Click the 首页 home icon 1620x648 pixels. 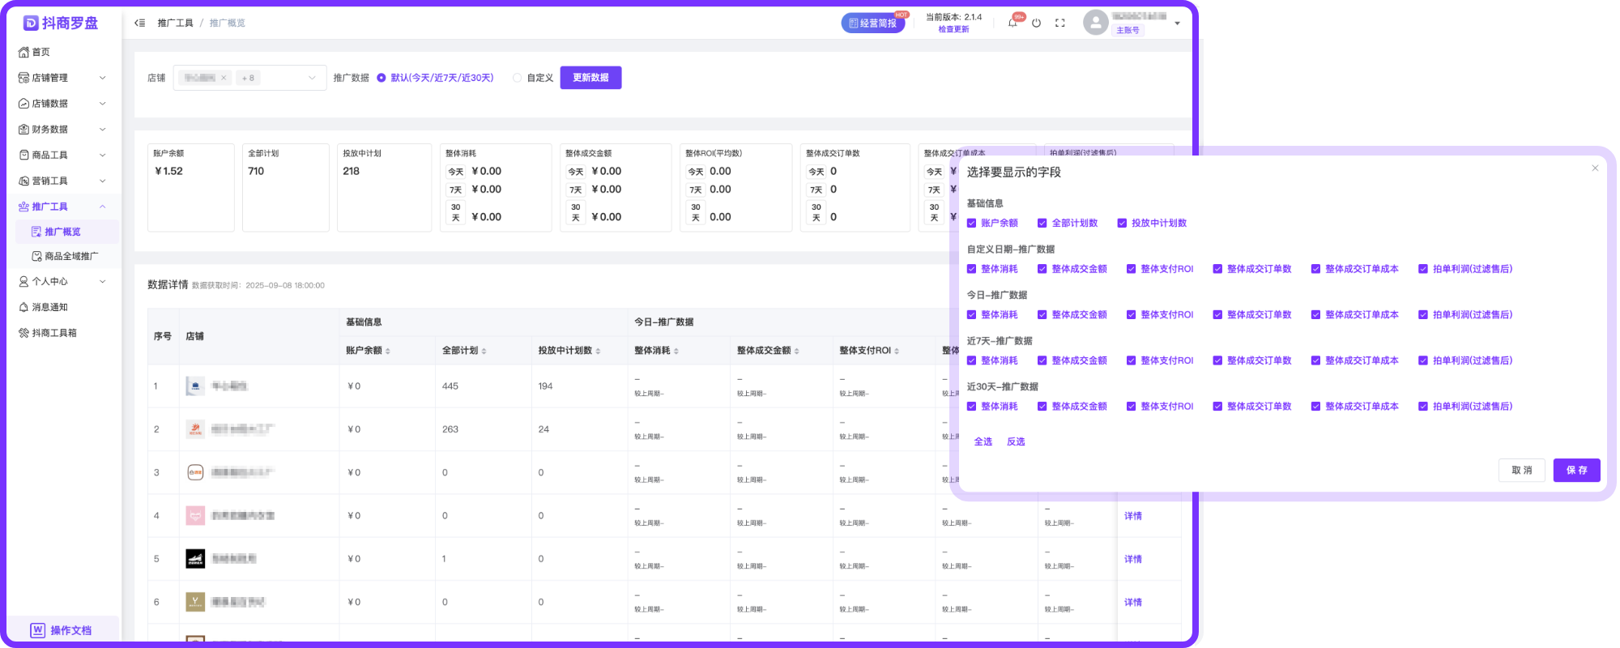[23, 52]
